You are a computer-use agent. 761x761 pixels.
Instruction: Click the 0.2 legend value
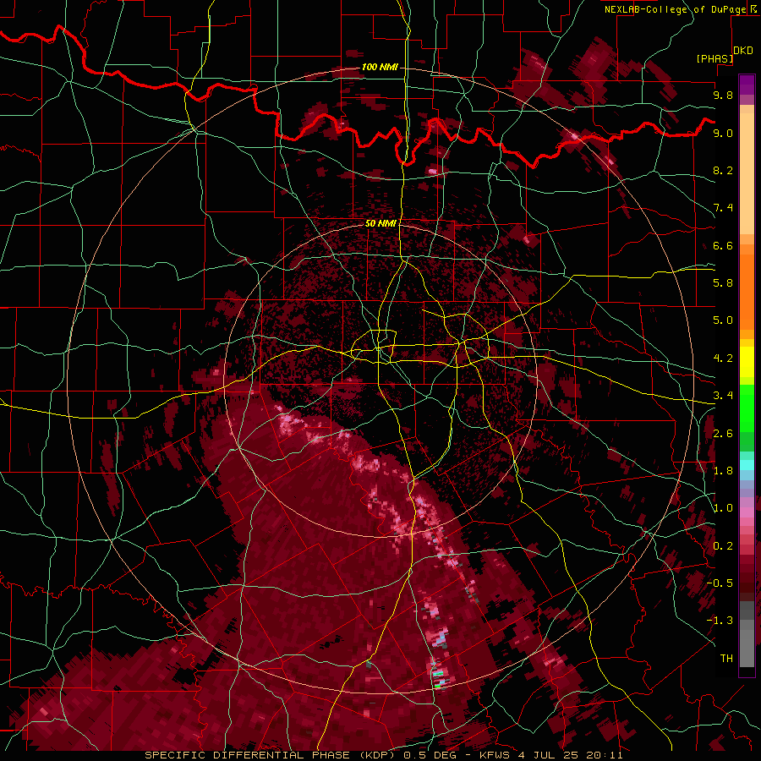tap(723, 546)
